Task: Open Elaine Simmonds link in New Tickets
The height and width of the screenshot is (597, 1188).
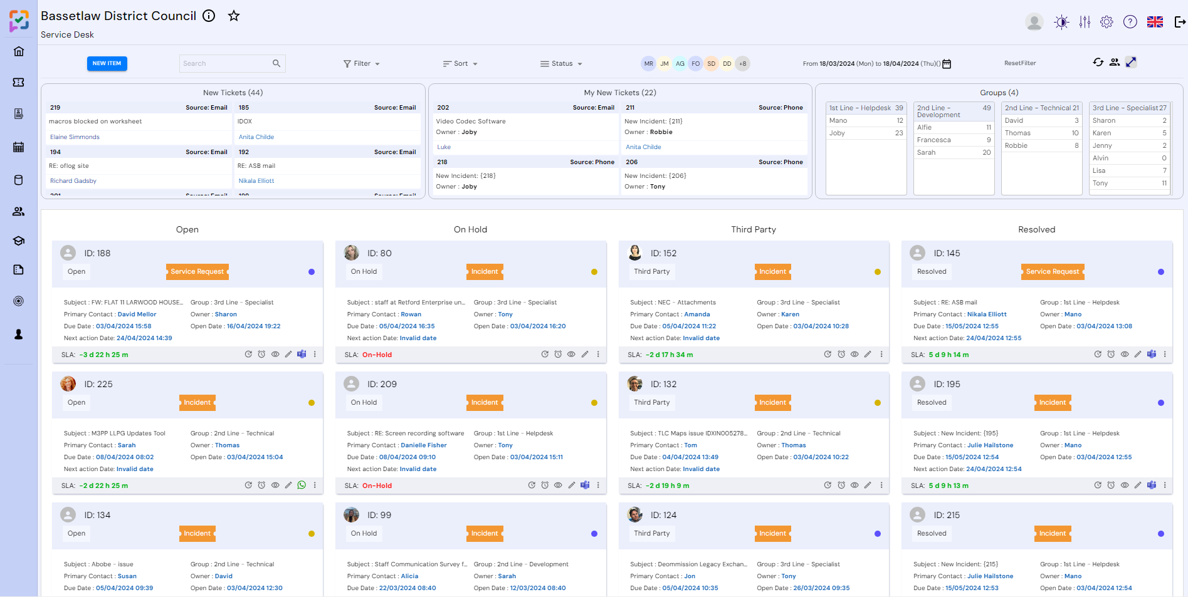Action: pyautogui.click(x=75, y=137)
